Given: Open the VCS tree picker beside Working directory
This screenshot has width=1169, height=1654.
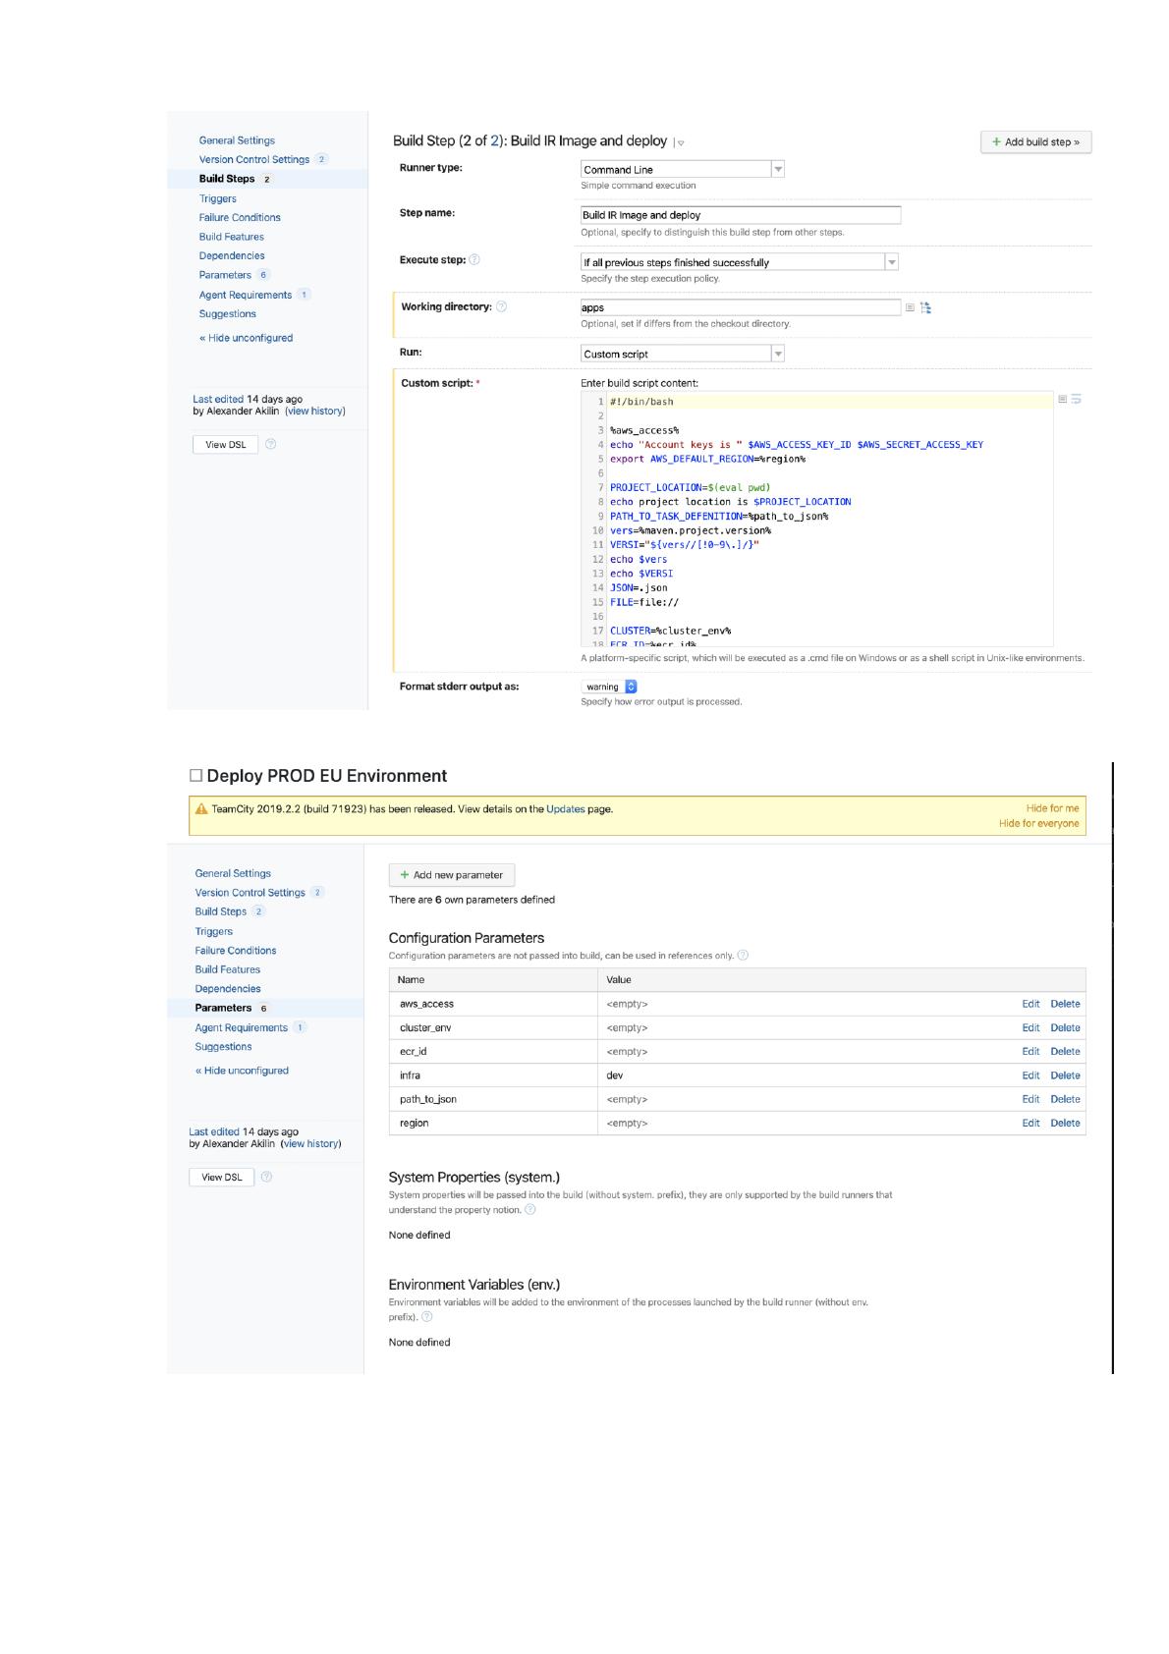Looking at the screenshot, I should pos(925,307).
